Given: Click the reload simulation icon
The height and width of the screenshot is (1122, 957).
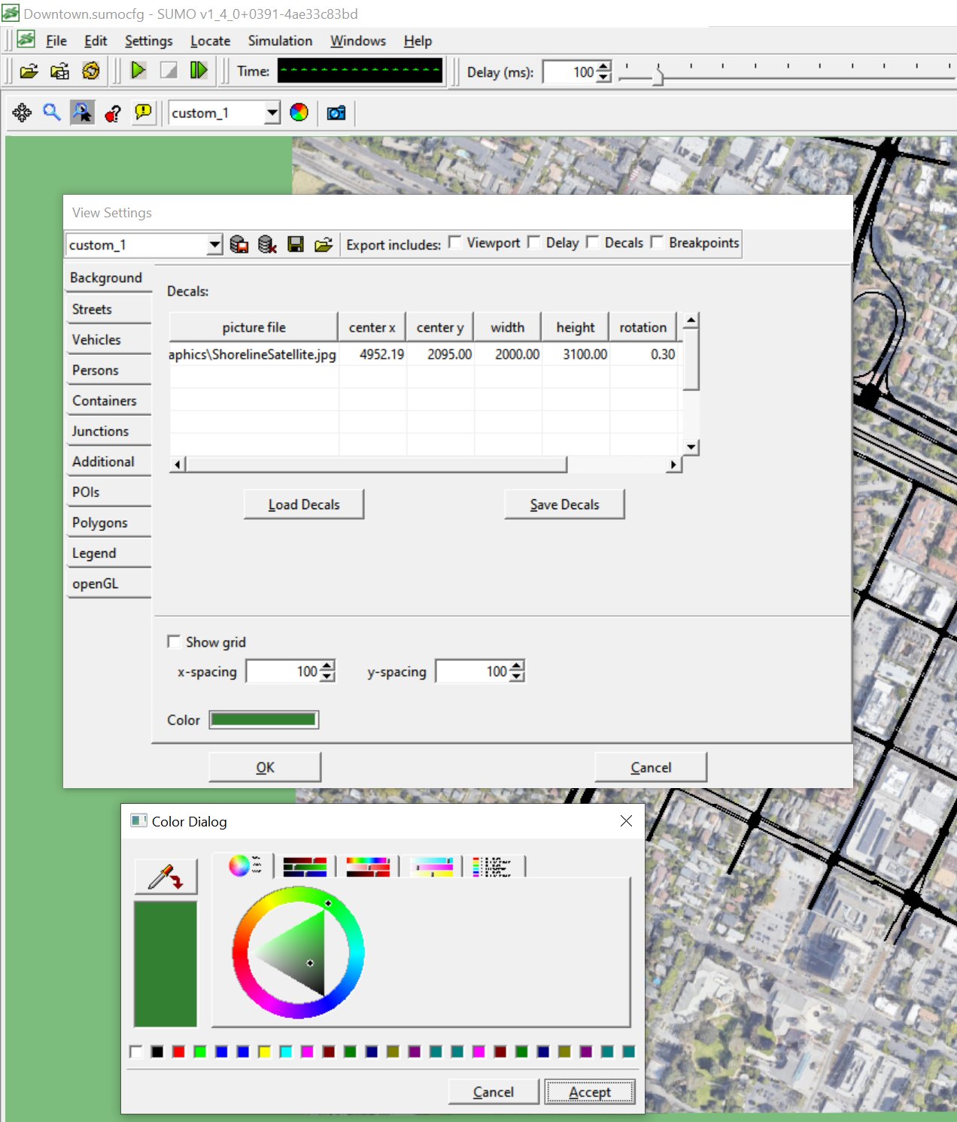Looking at the screenshot, I should (91, 71).
